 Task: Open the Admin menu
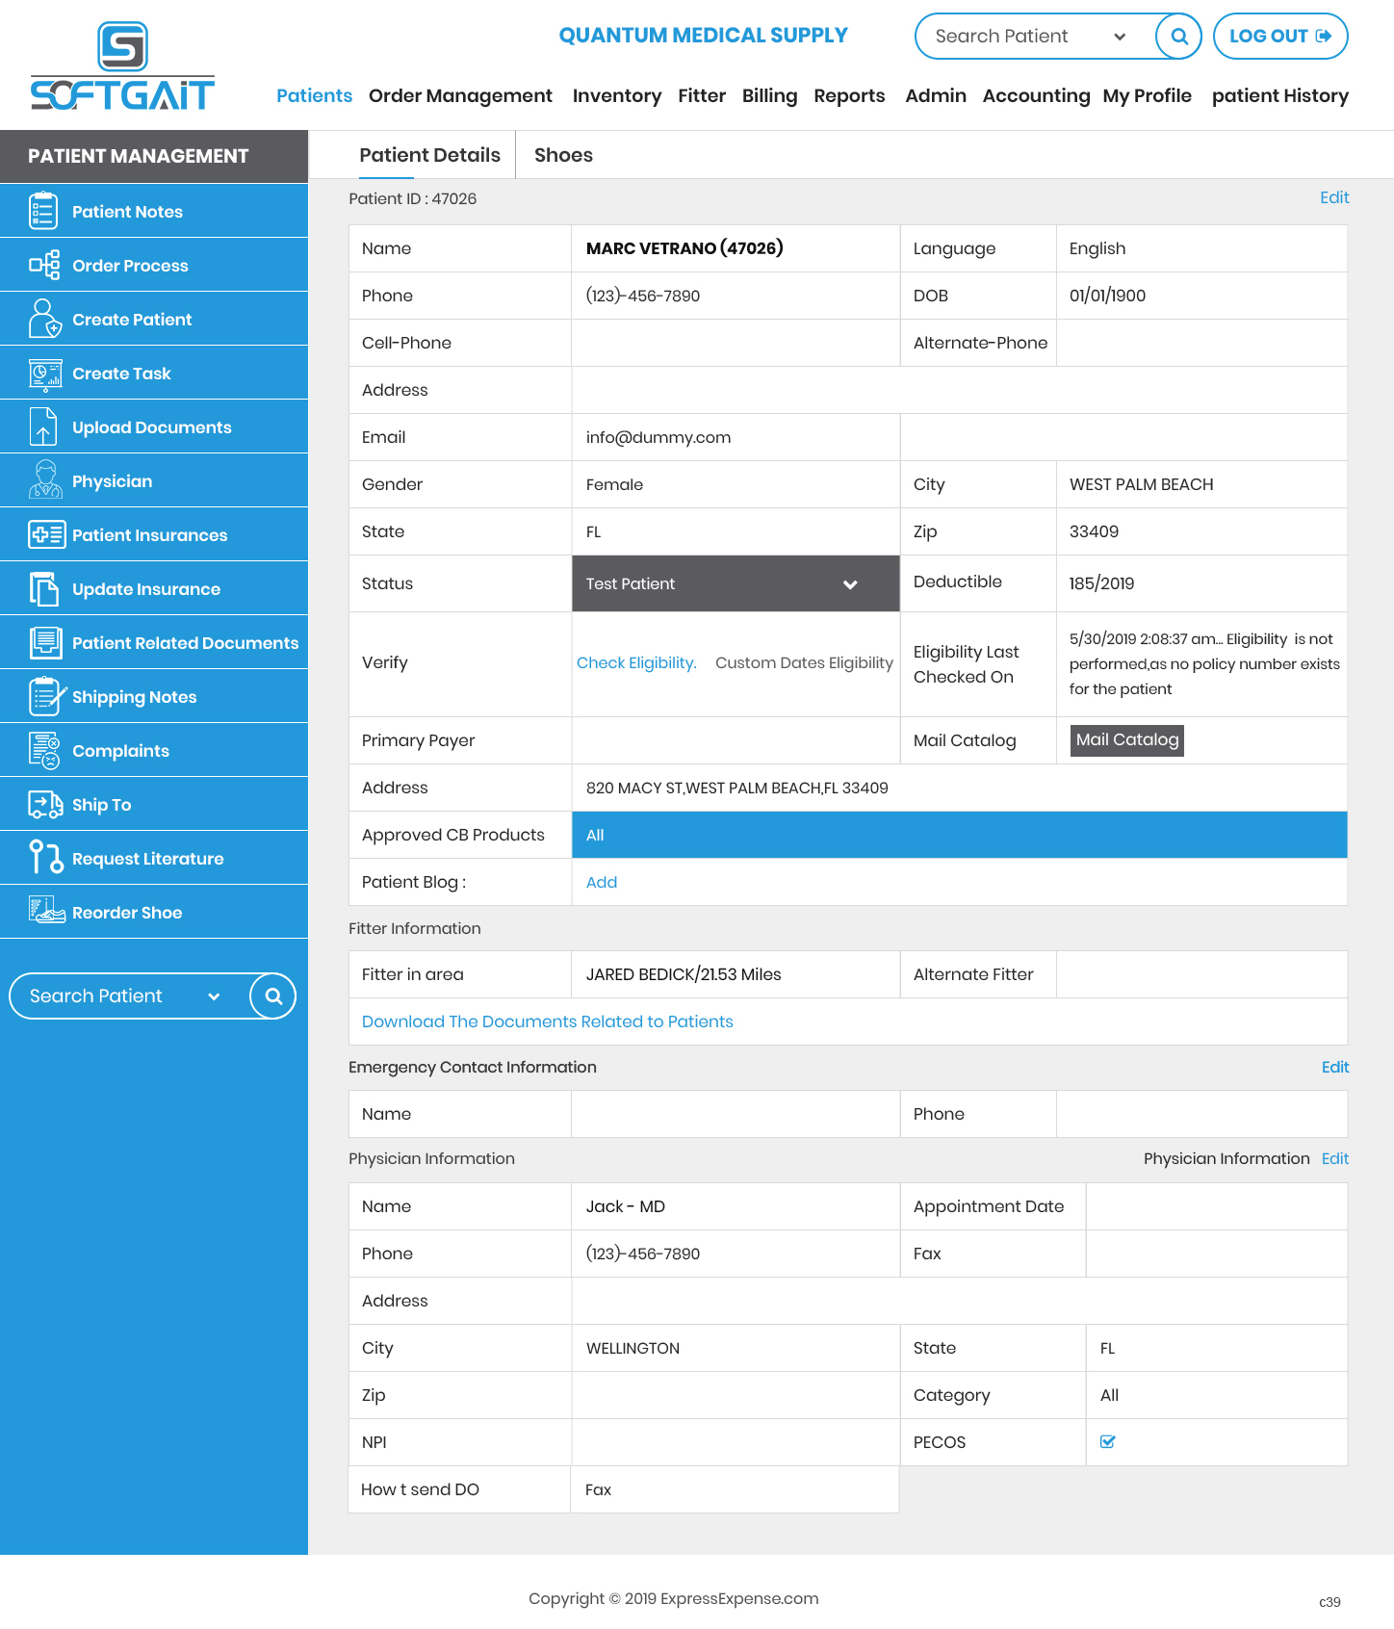point(936,95)
